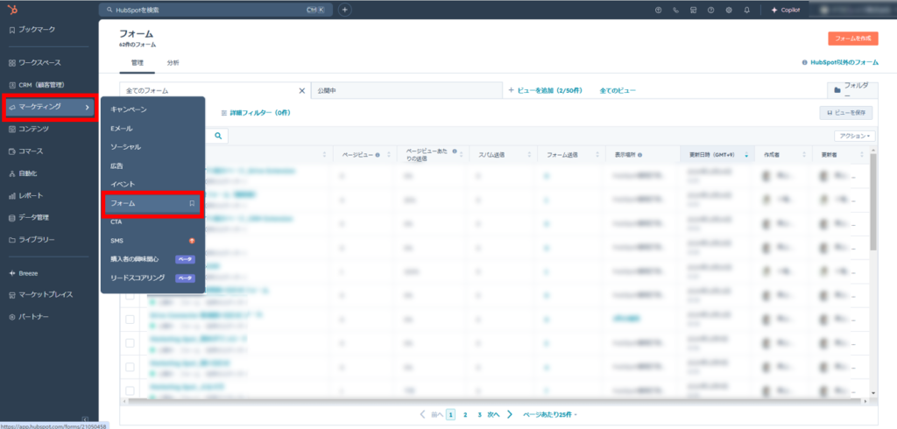Open the settings gear icon
The image size is (897, 429).
click(728, 10)
